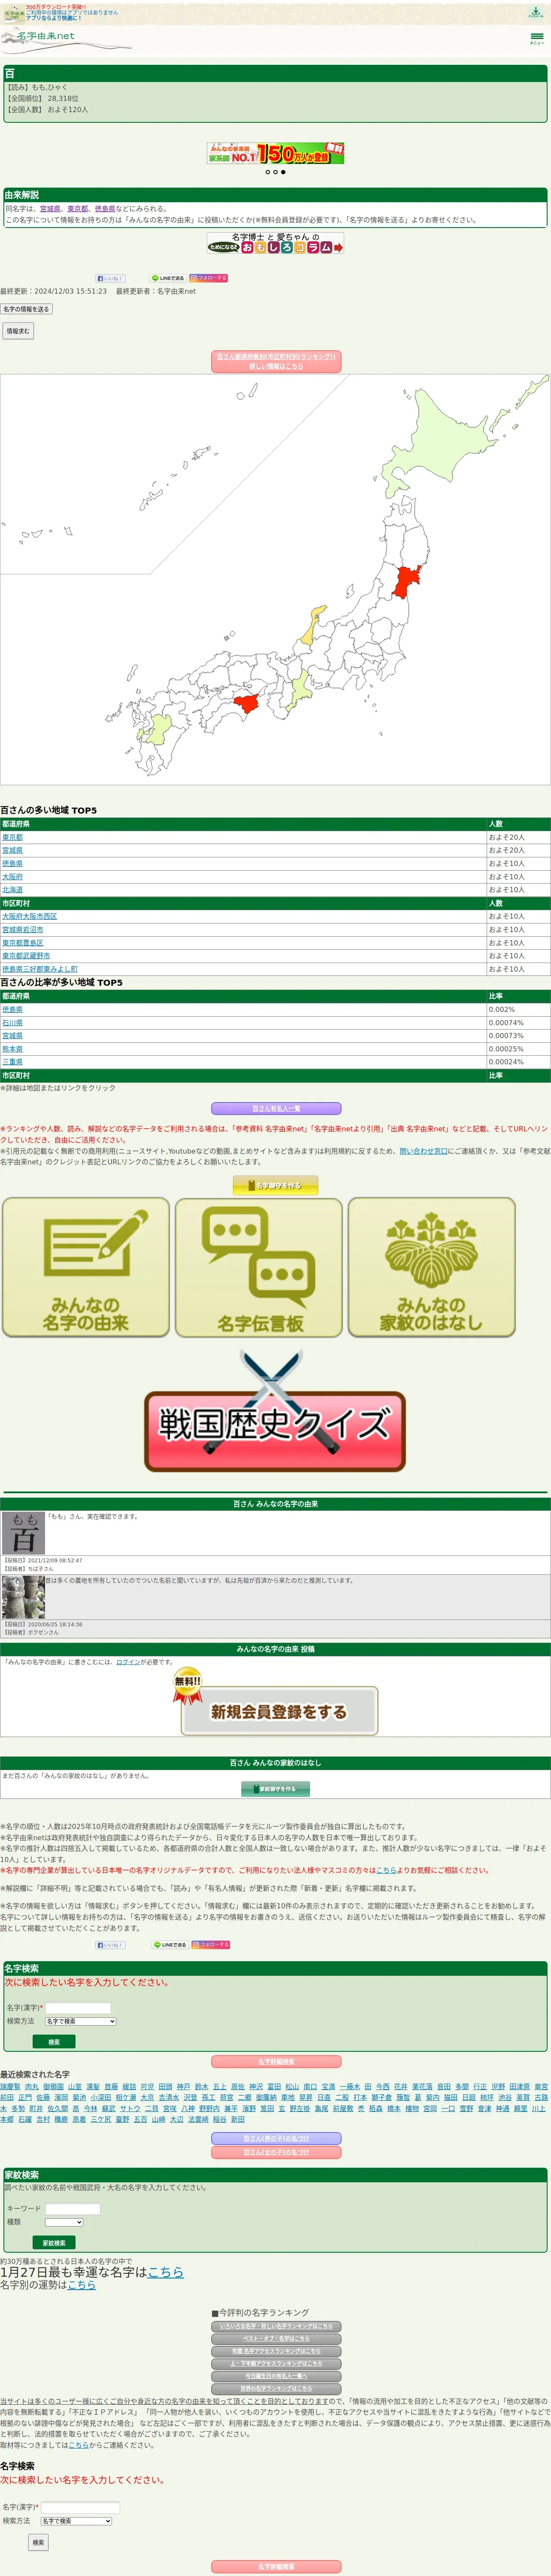The width and height of the screenshot is (551, 2576).
Task: Open the 東京都 link in the TOP5 table
Action: coord(12,837)
